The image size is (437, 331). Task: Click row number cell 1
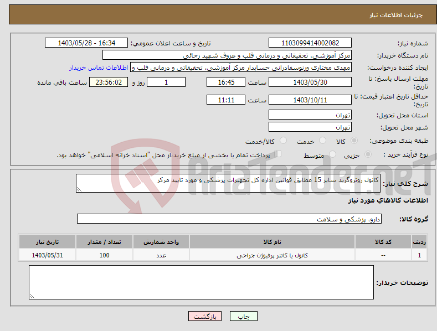tap(419, 255)
